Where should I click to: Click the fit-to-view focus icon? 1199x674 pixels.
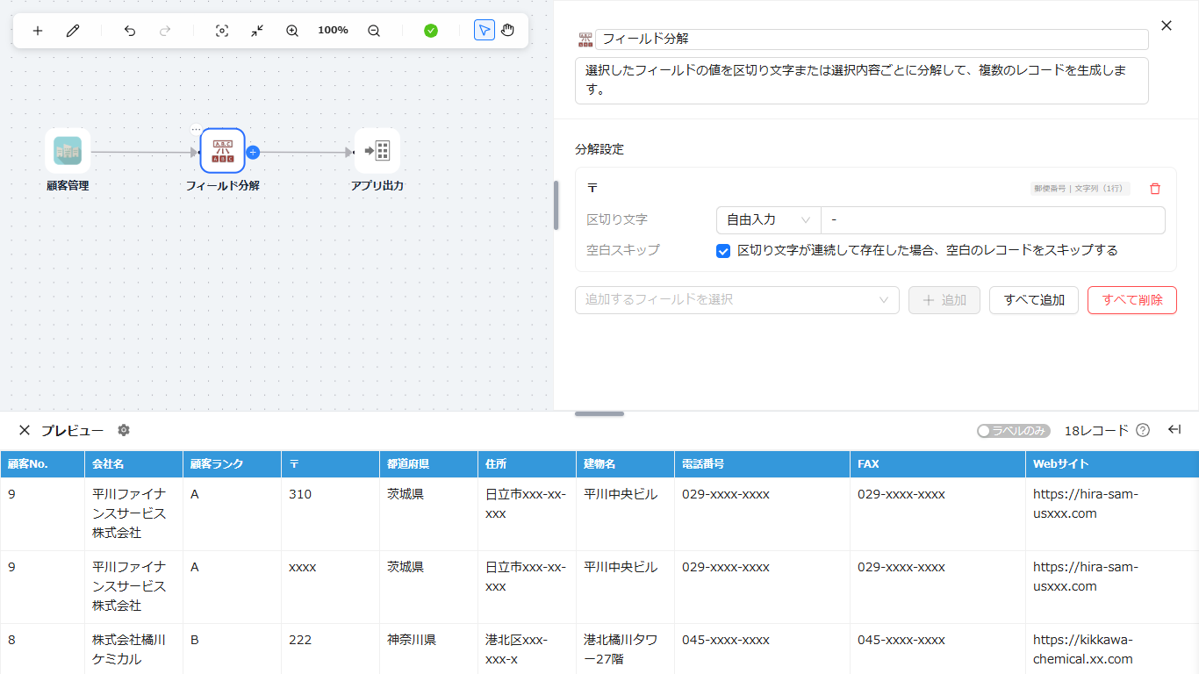pyautogui.click(x=222, y=31)
